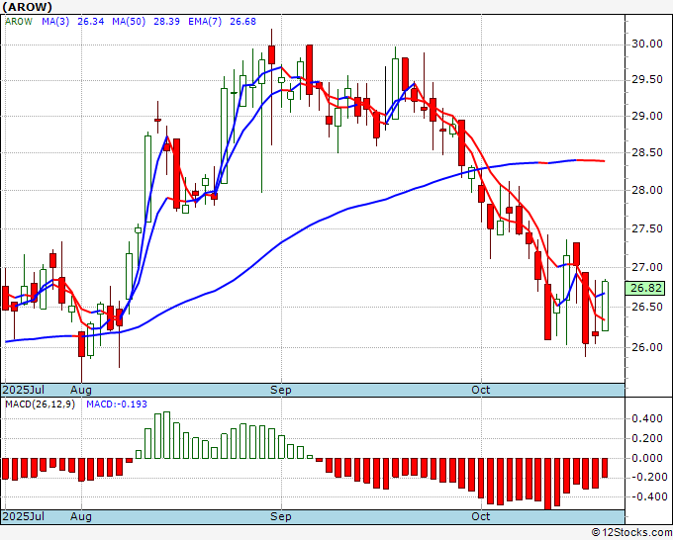Click Oct on the MACD date axis
This screenshot has width=673, height=540.
click(480, 516)
